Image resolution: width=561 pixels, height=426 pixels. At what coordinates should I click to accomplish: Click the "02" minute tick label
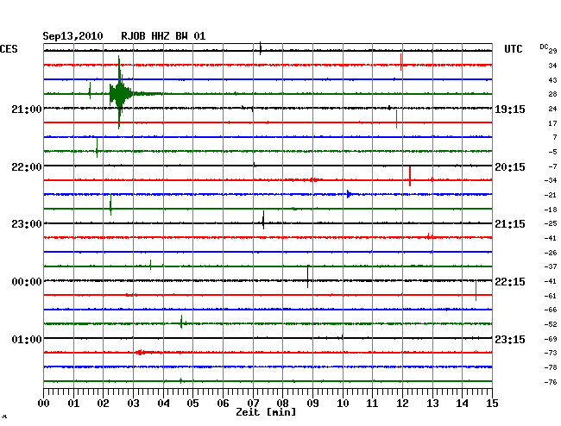pyautogui.click(x=103, y=403)
